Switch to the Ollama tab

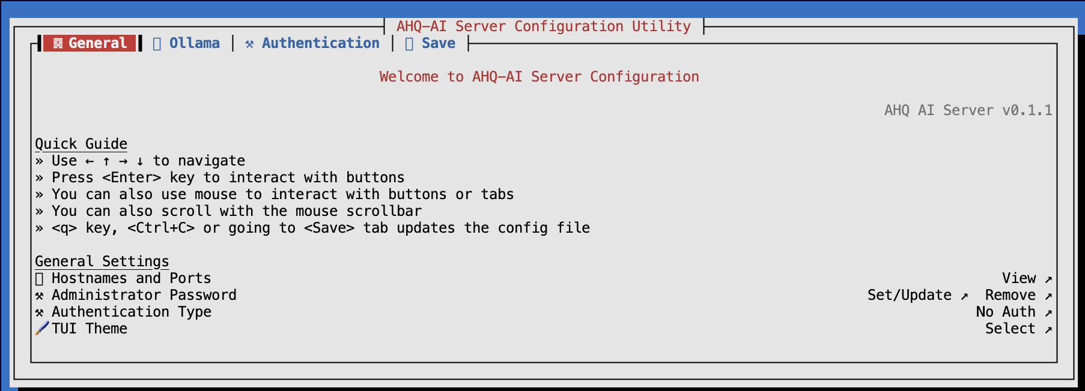[194, 43]
